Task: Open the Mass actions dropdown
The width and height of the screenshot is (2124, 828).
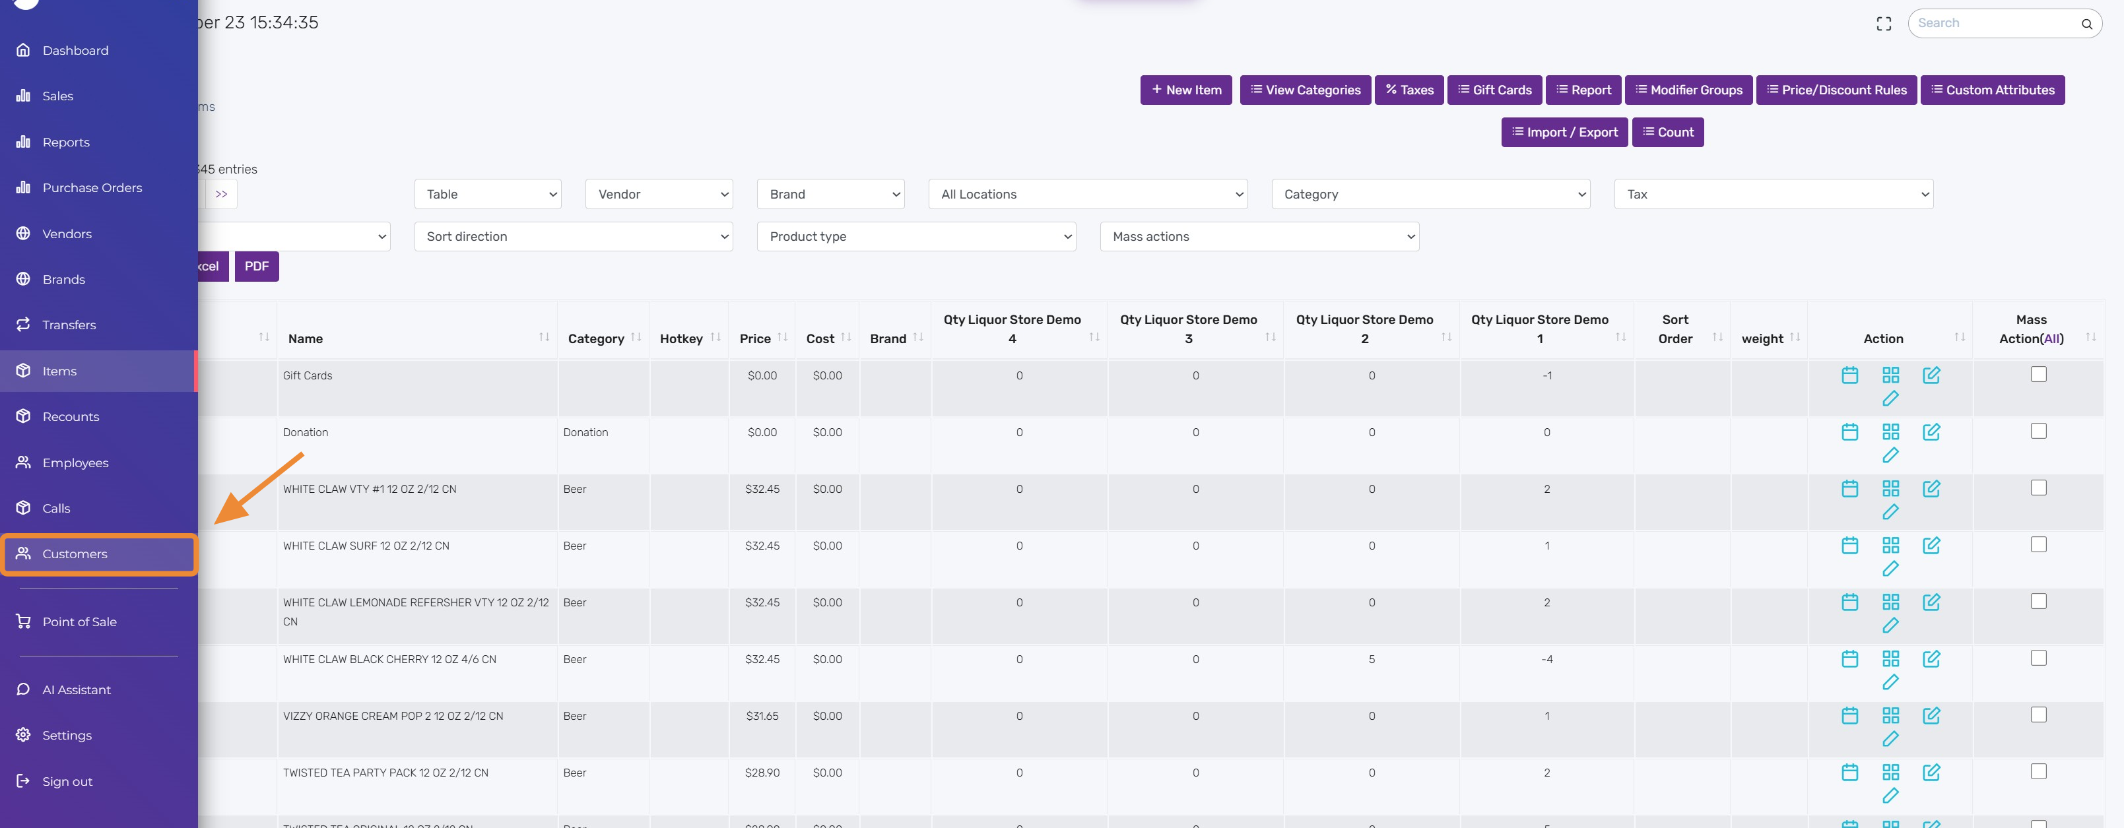Action: point(1259,236)
